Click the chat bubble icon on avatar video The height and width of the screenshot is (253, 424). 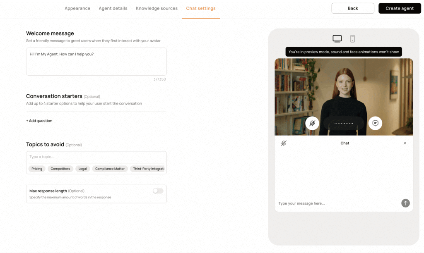point(375,123)
